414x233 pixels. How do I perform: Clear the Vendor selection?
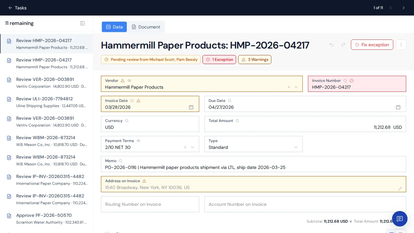click(x=289, y=87)
